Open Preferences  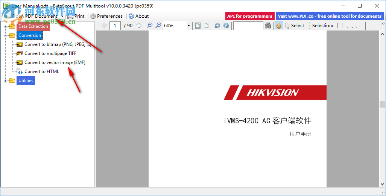tap(106, 16)
